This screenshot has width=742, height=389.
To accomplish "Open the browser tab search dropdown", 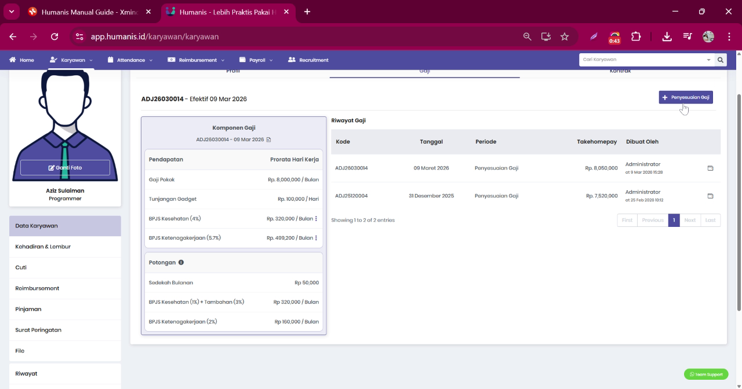I will coord(10,12).
